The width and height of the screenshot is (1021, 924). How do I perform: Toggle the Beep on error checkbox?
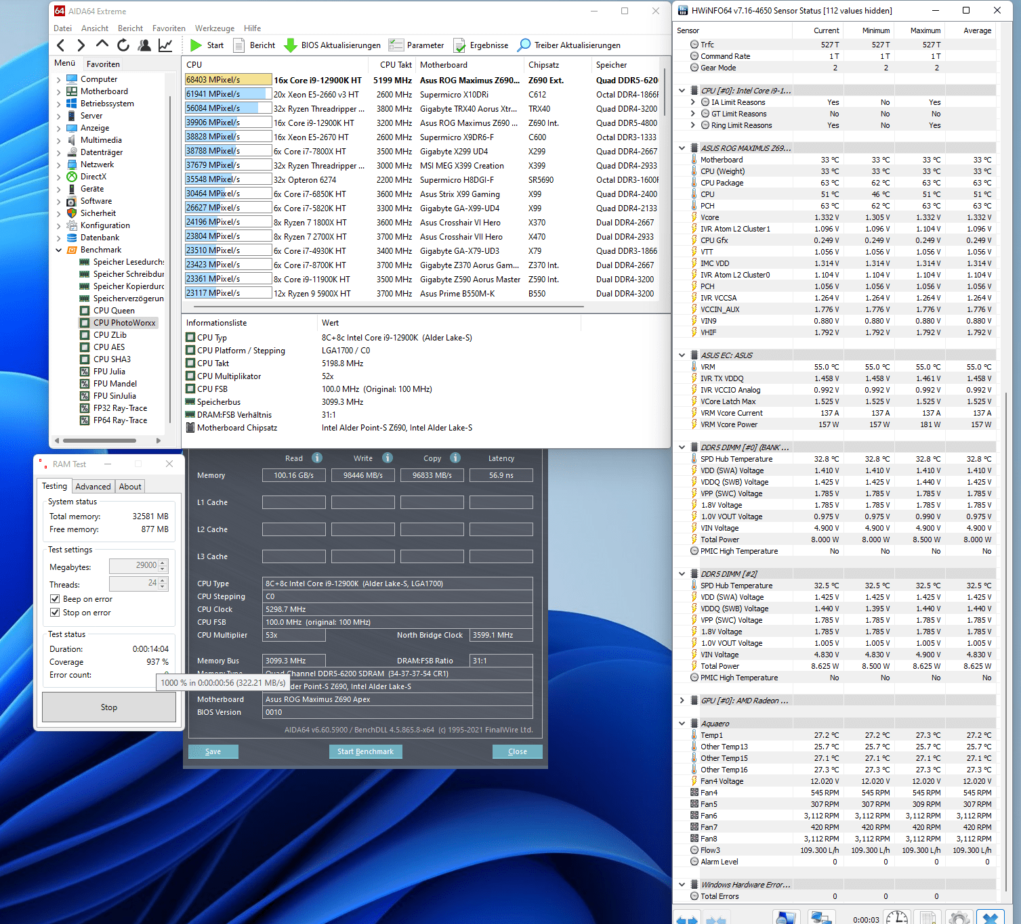tap(55, 599)
